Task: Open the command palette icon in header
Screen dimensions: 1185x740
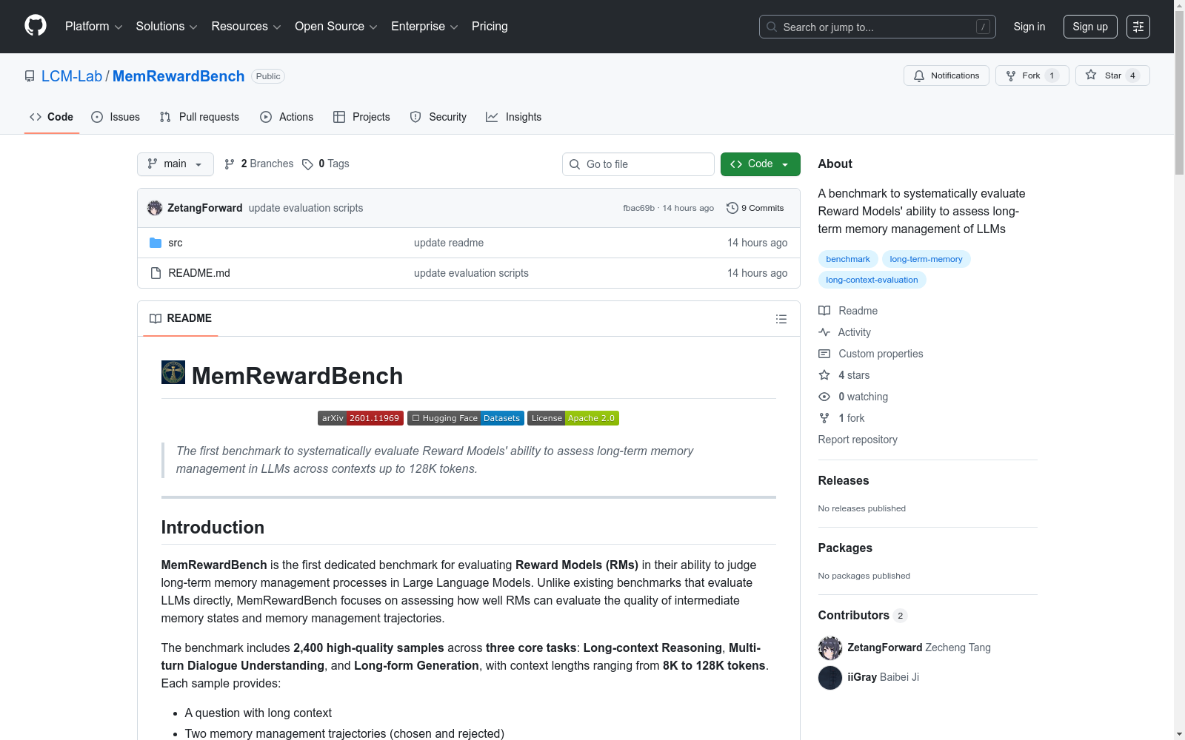Action: pyautogui.click(x=1138, y=27)
